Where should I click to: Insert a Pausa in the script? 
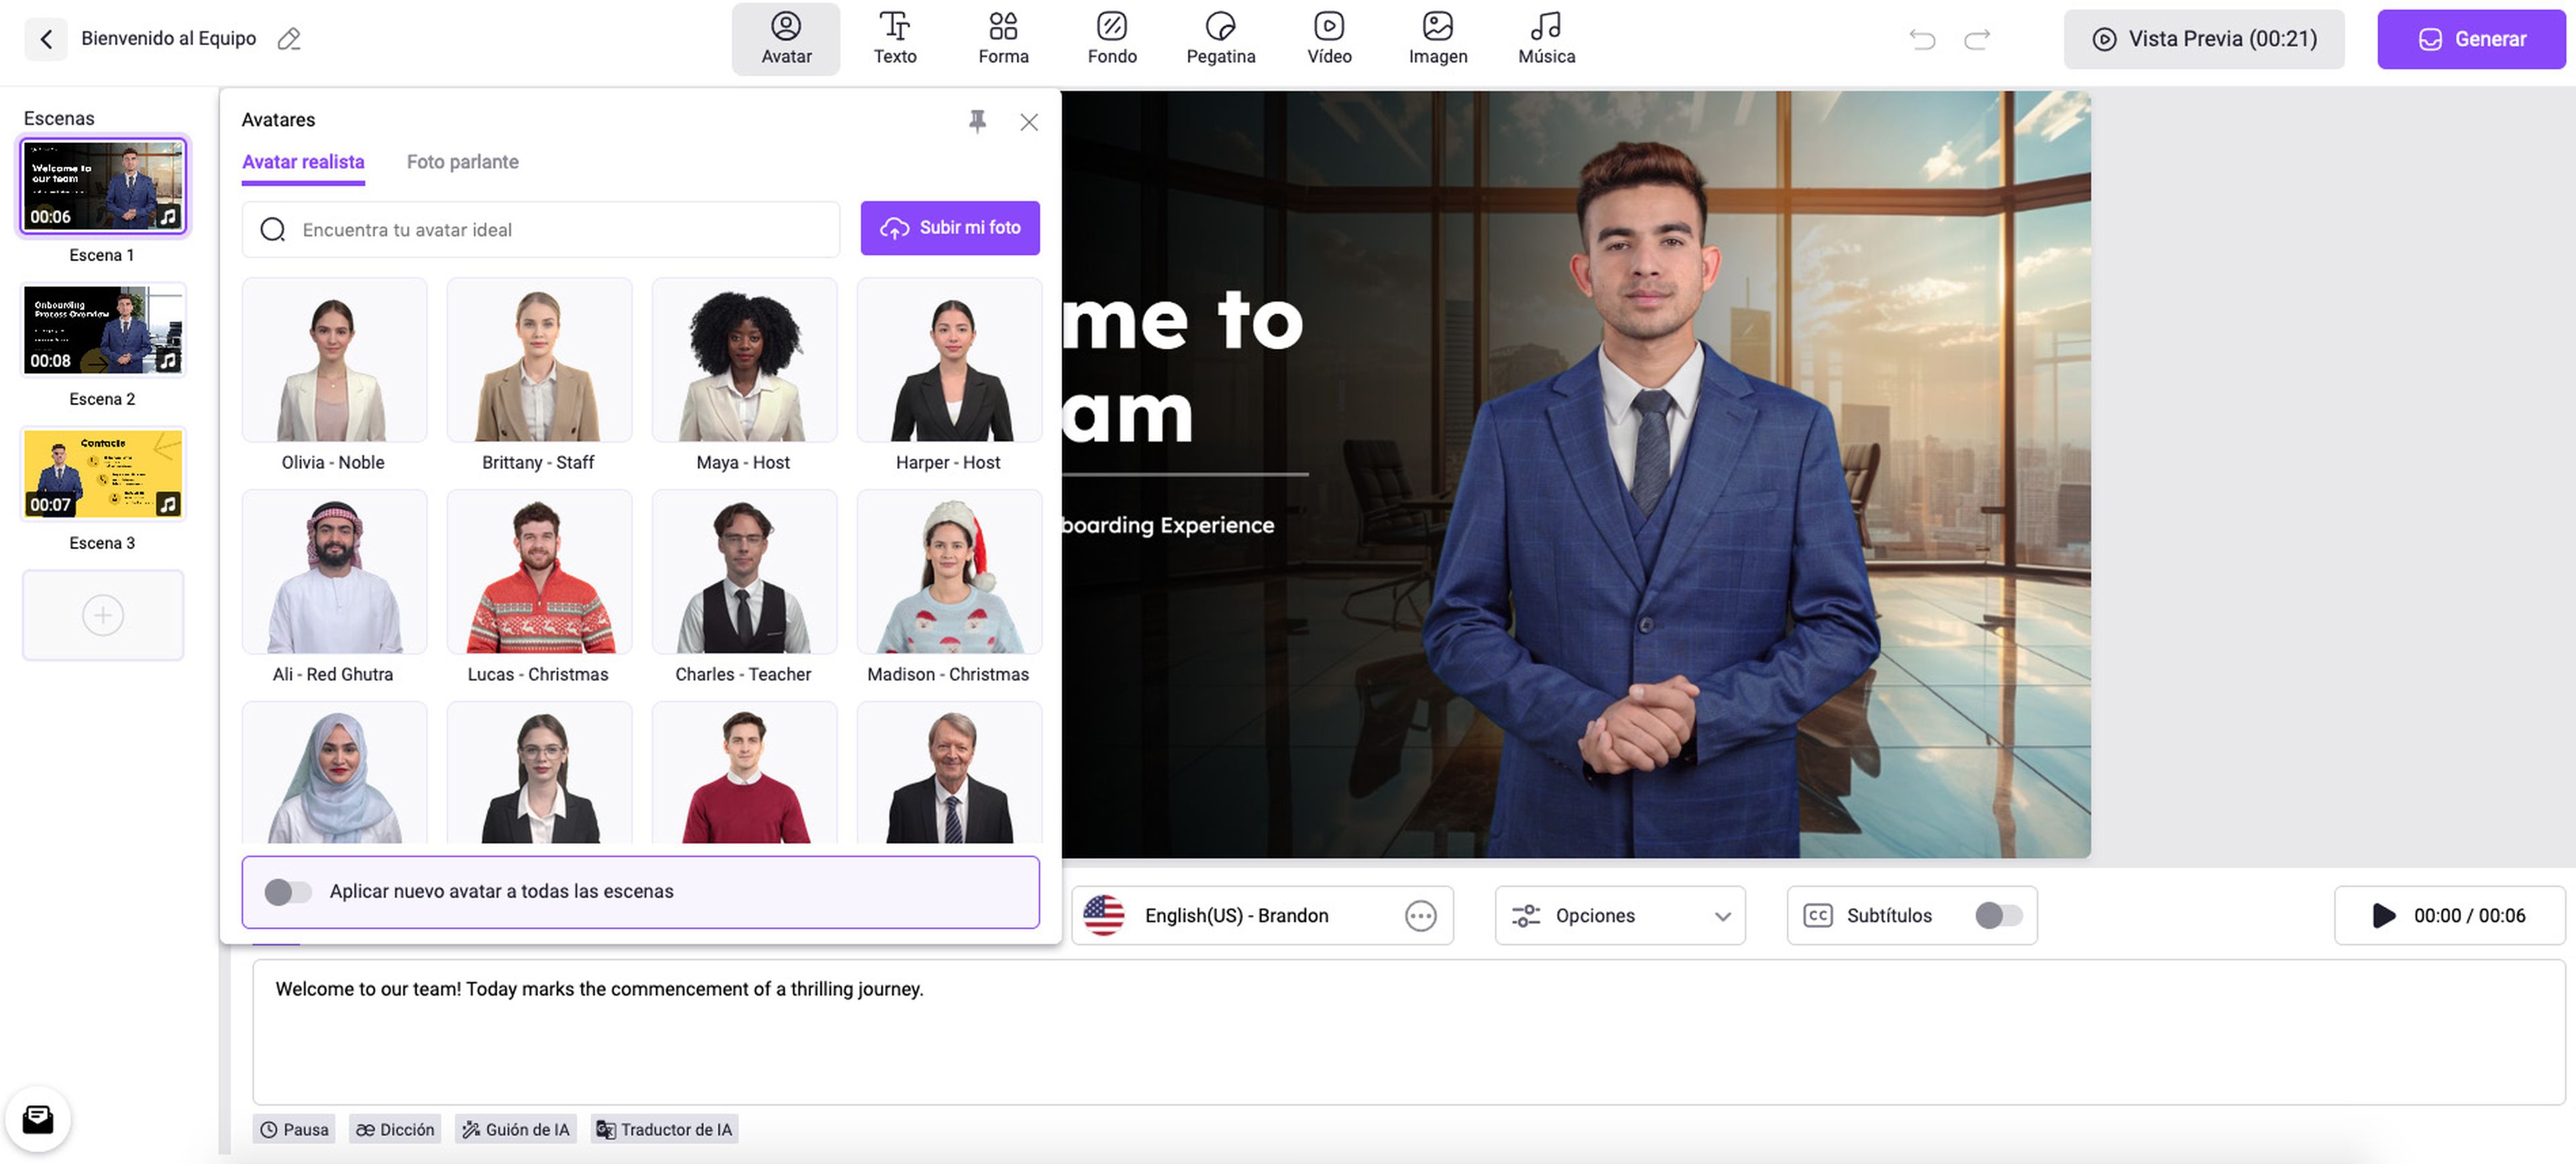tap(294, 1130)
